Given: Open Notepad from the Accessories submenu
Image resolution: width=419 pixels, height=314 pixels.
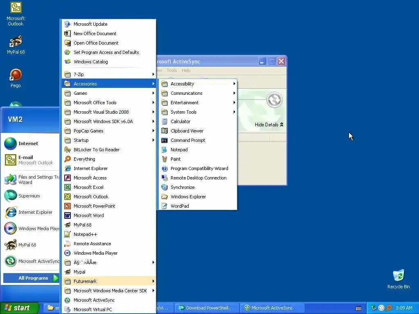Looking at the screenshot, I should tap(198, 150).
